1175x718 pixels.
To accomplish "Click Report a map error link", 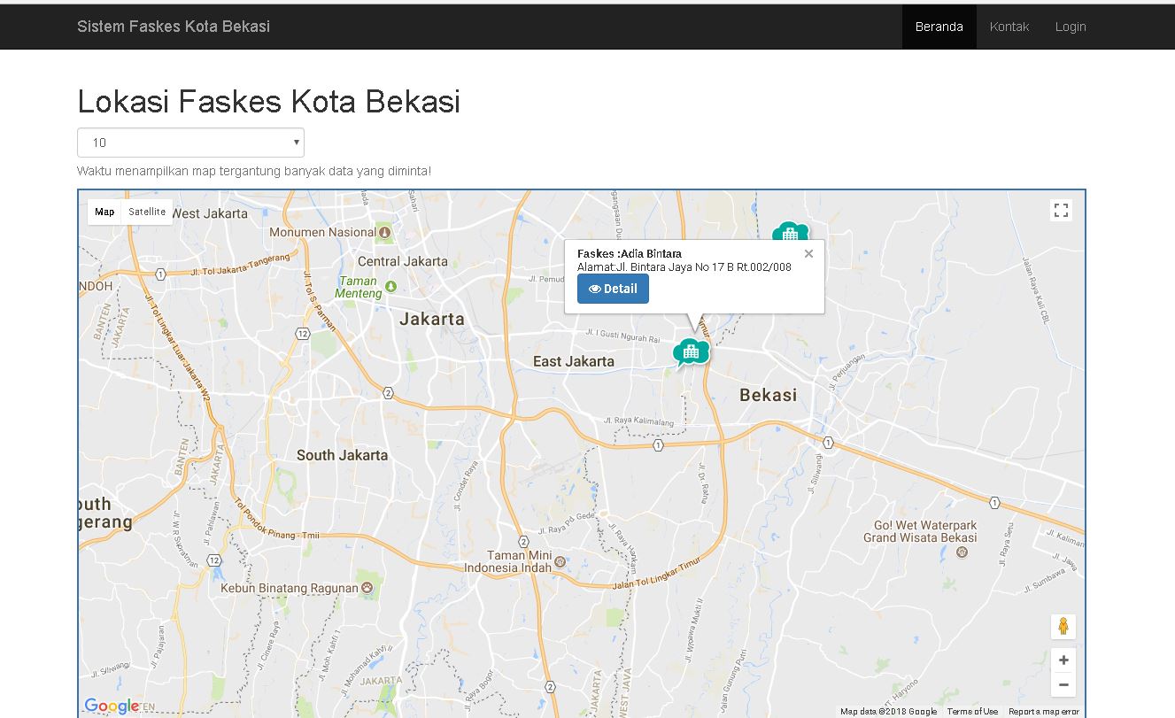I will (1043, 711).
